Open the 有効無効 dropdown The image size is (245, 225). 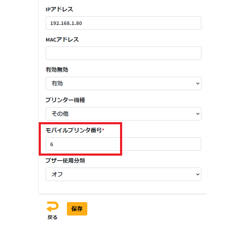click(x=123, y=83)
